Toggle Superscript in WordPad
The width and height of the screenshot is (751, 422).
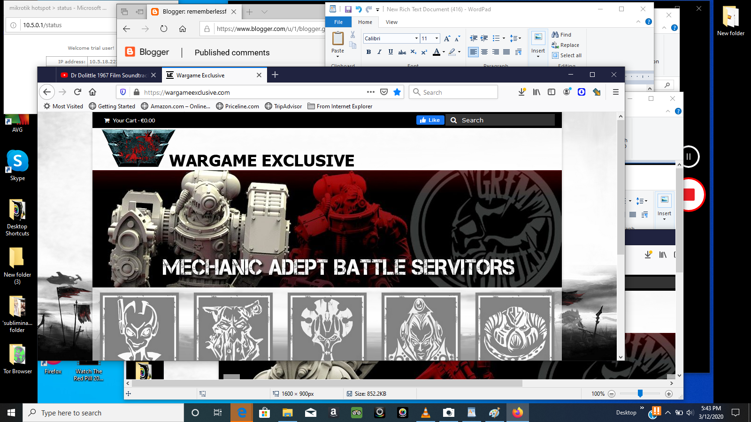[424, 52]
